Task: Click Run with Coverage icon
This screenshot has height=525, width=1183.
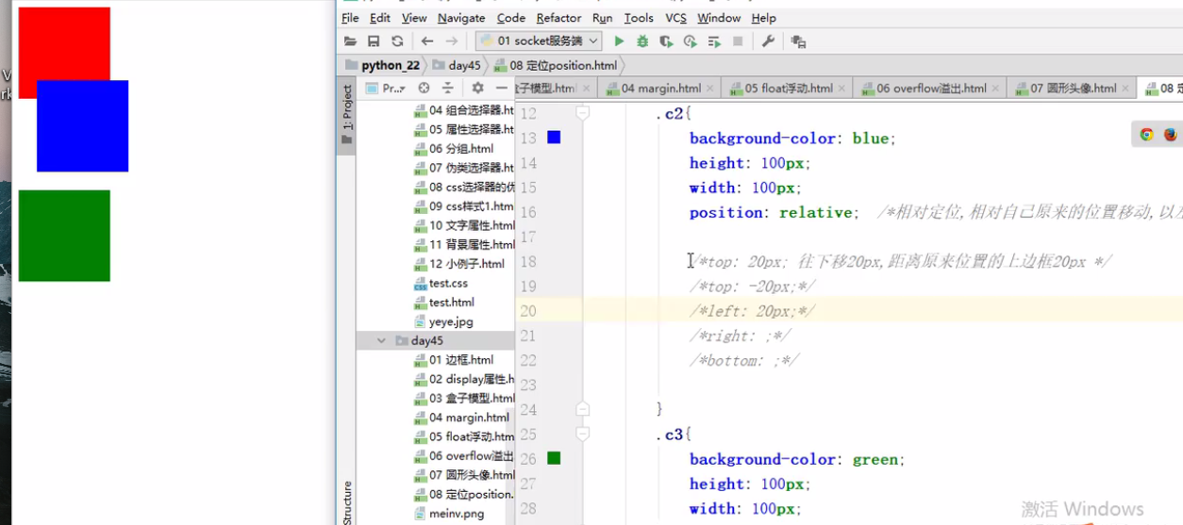Action: [666, 41]
